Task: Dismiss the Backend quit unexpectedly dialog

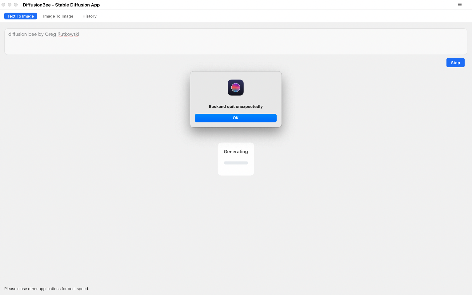Action: [236, 118]
